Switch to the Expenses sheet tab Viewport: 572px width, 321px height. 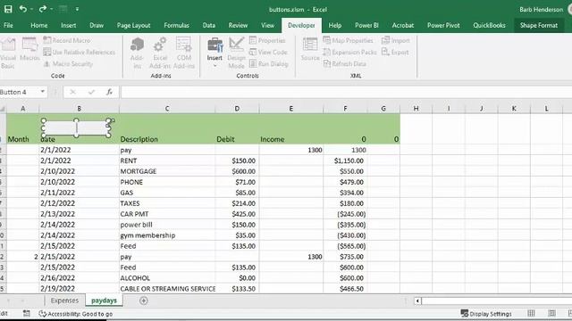pos(64,300)
